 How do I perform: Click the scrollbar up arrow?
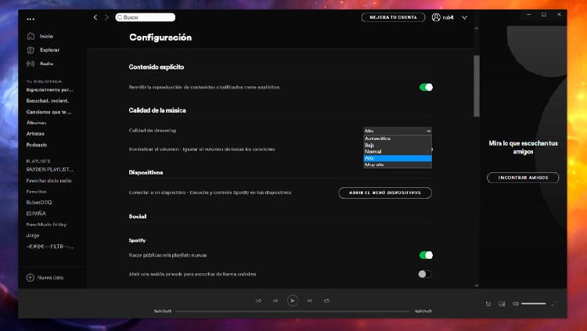[477, 28]
